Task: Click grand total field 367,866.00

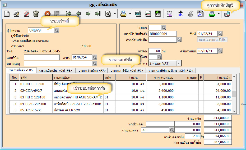Action: 218,142
